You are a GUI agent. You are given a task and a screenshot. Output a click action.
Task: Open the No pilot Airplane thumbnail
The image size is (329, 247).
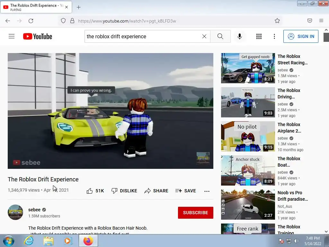point(248,136)
